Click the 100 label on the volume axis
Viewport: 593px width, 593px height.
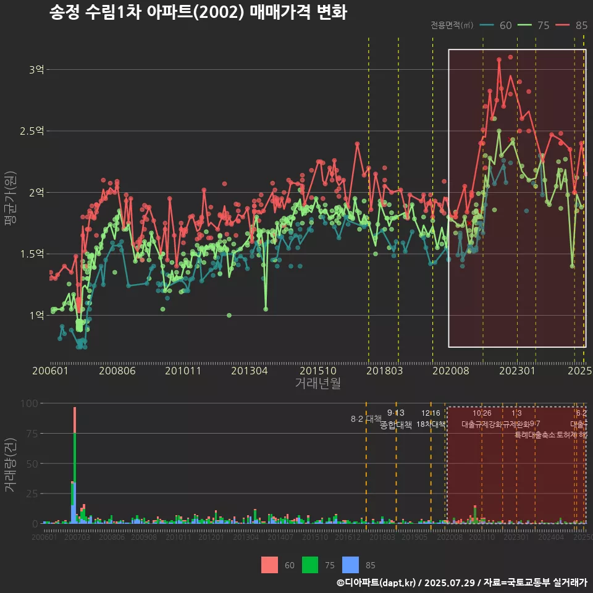[30, 403]
